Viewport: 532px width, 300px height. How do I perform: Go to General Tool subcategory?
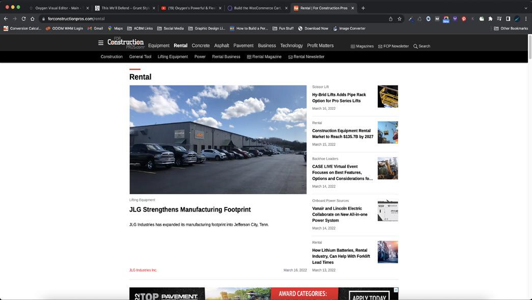[140, 56]
